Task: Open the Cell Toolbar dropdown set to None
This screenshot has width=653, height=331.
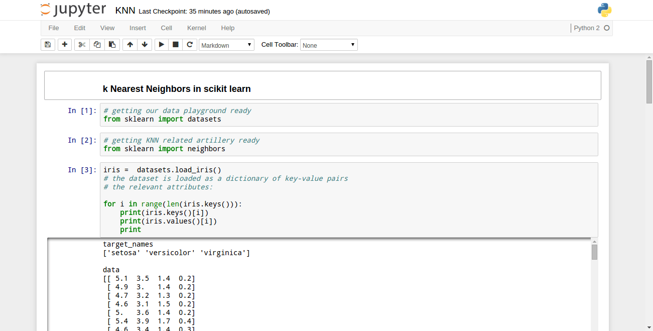Action: tap(329, 45)
